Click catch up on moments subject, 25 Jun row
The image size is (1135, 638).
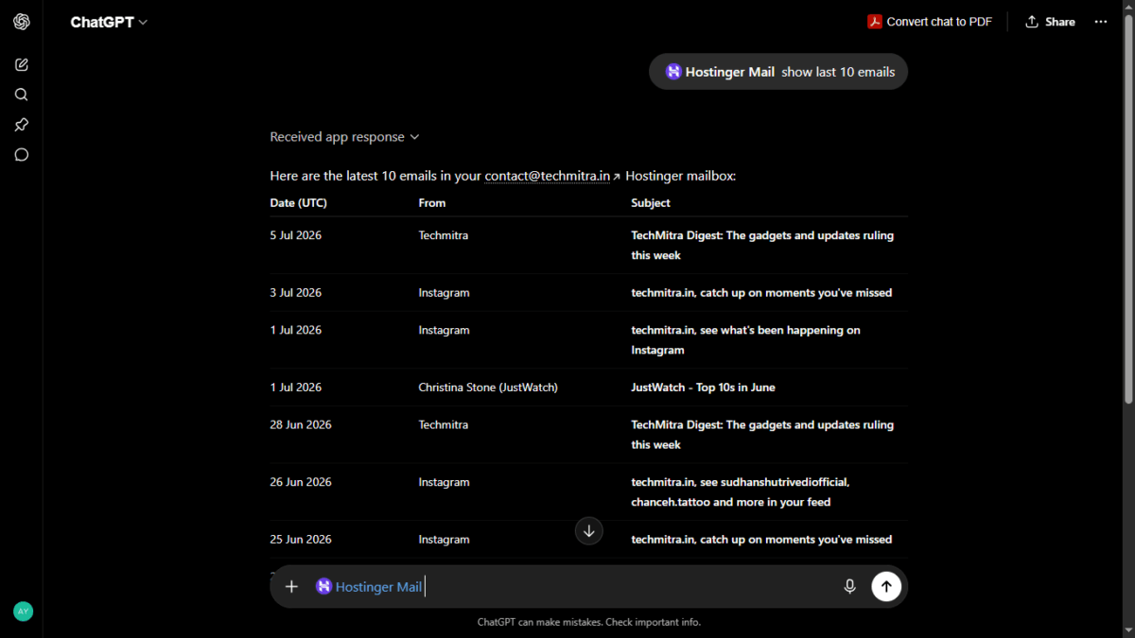pyautogui.click(x=761, y=540)
